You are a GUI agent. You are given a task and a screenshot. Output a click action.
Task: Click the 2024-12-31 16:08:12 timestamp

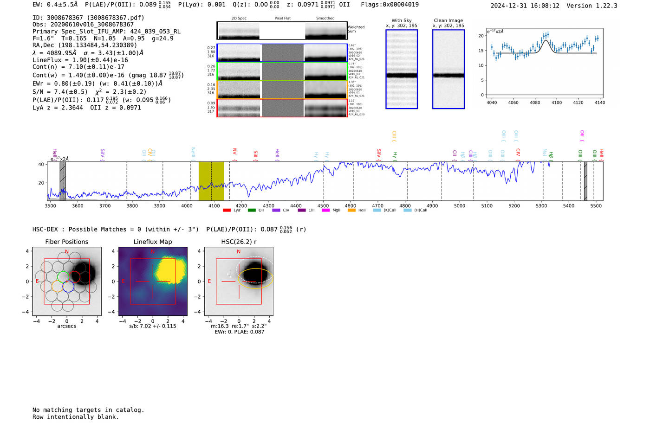(x=525, y=6)
